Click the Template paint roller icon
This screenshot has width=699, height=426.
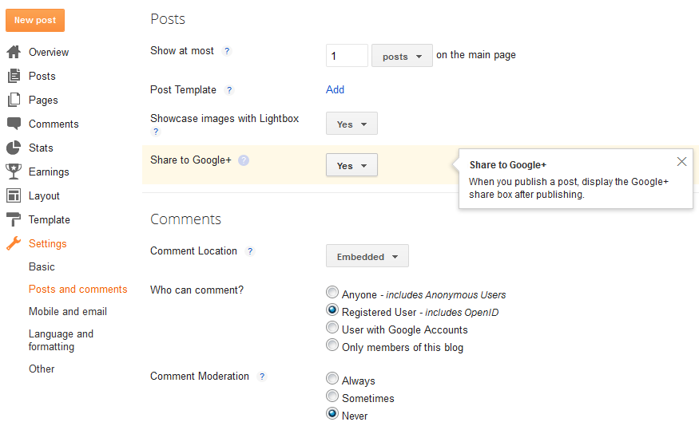14,219
